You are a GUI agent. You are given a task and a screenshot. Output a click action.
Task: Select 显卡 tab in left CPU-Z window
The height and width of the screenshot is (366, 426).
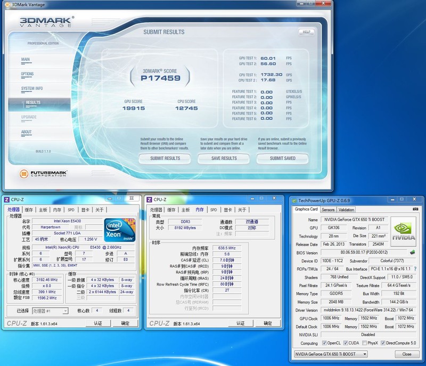click(x=85, y=210)
